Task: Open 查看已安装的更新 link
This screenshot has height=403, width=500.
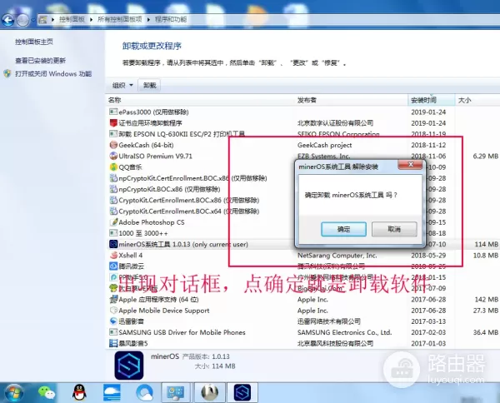Action: point(41,61)
